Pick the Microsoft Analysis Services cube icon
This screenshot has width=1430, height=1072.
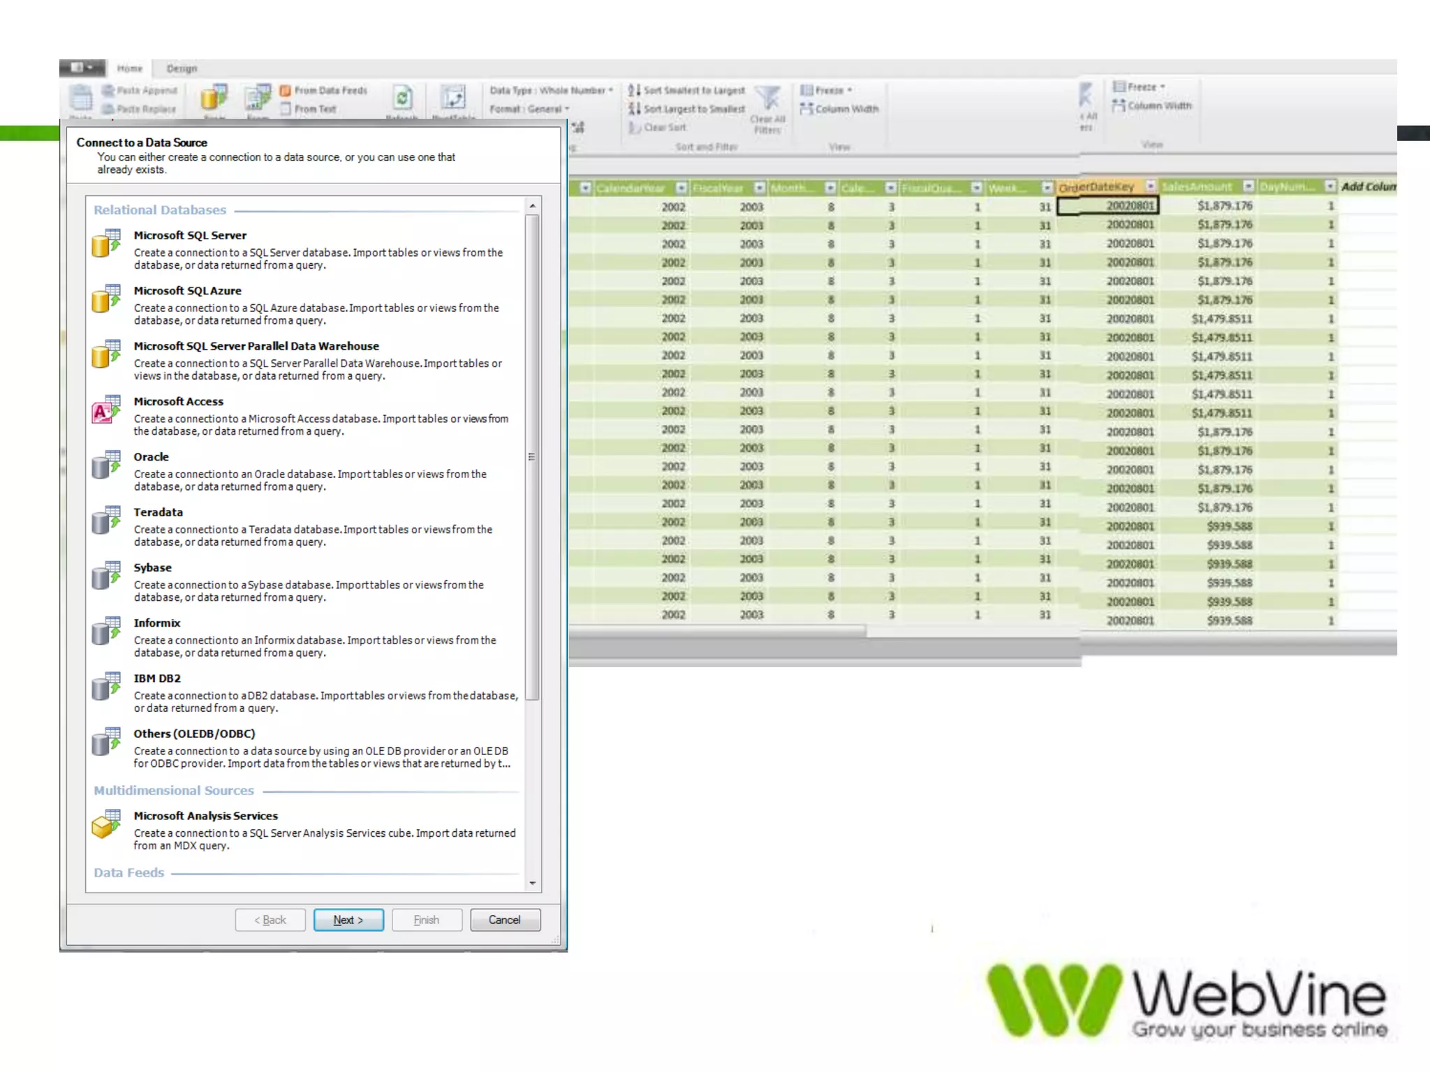(x=106, y=824)
